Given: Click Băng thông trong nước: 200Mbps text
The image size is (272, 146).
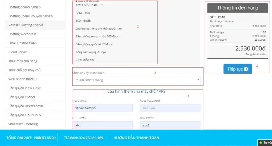Looking at the screenshot, I should click(97, 36).
